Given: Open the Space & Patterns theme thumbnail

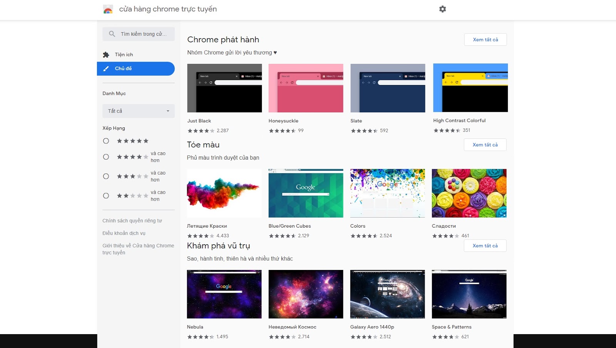Looking at the screenshot, I should (469, 294).
